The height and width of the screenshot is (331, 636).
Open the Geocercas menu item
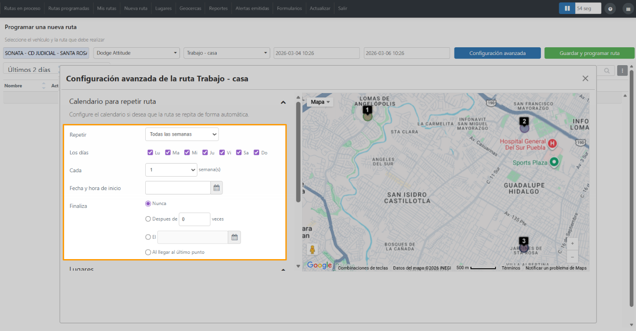click(190, 9)
